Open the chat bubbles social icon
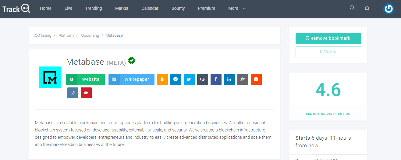 click(203, 80)
